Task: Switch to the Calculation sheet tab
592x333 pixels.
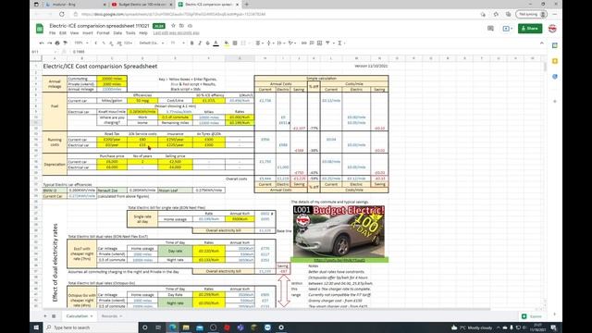Action: (x=79, y=316)
